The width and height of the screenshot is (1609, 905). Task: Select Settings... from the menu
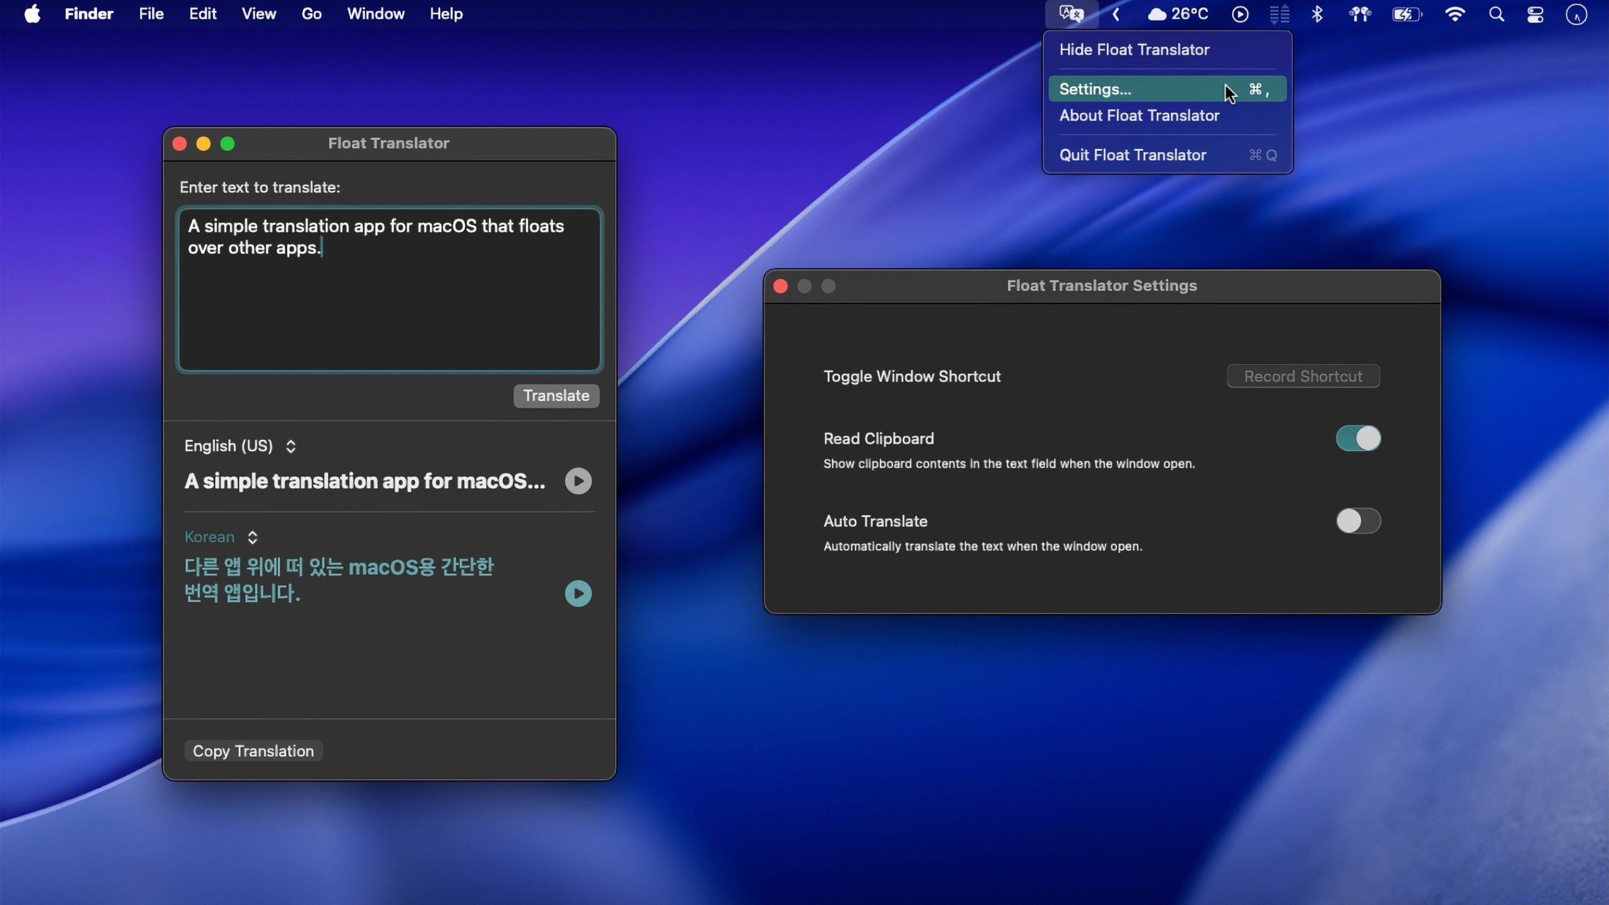pos(1096,89)
